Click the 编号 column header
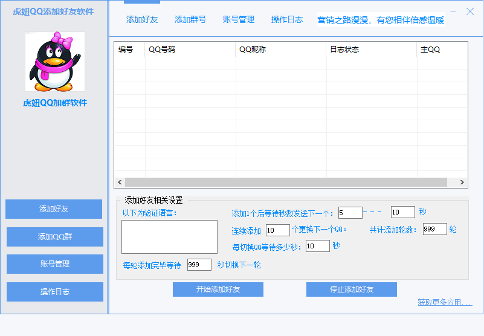This screenshot has width=484, height=336. pos(129,50)
